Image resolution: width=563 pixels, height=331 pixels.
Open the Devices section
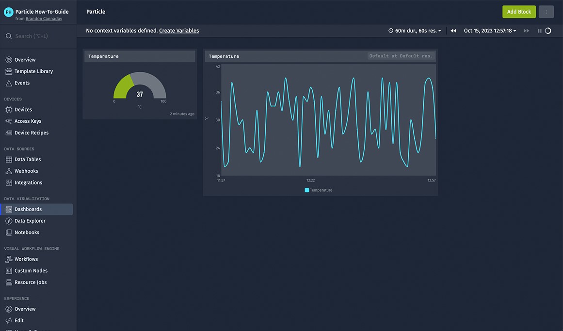[x=23, y=110]
